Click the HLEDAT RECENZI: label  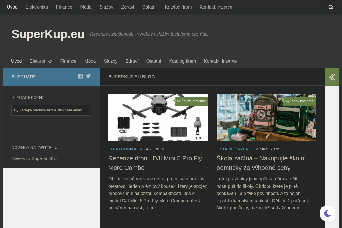click(x=29, y=97)
